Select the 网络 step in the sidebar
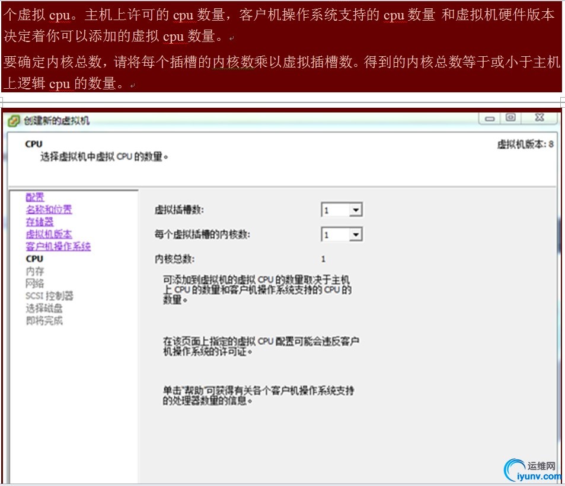565x486 pixels. (34, 284)
